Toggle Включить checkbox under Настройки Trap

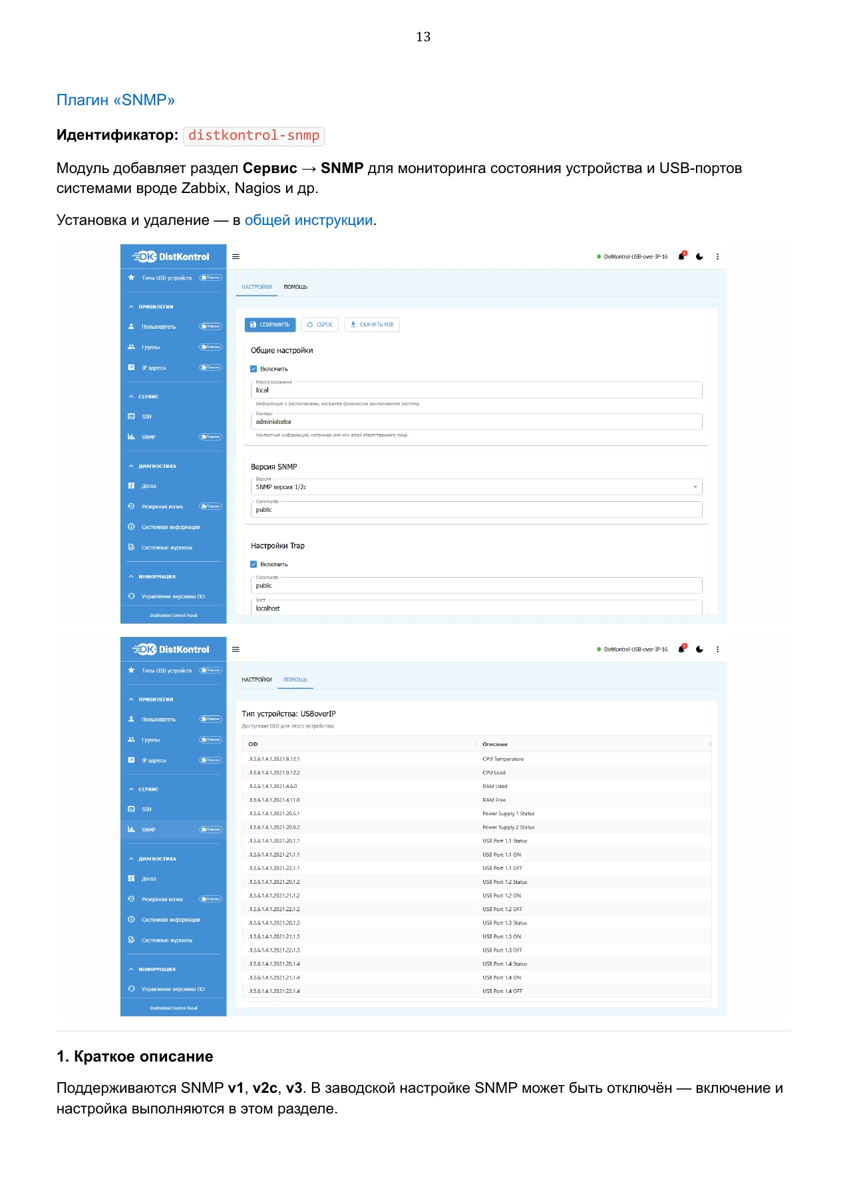[x=254, y=564]
